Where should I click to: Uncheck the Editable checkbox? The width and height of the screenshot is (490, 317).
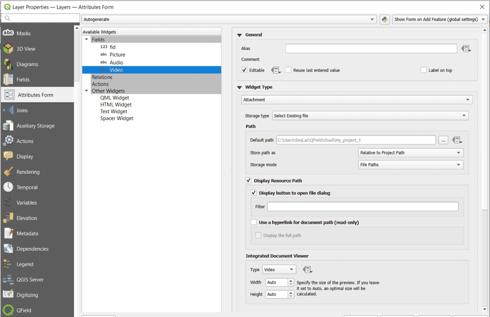coord(244,70)
